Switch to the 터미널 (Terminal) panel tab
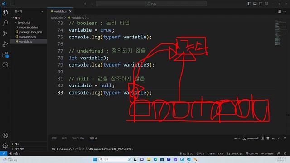290x163 pixels. 93,138
